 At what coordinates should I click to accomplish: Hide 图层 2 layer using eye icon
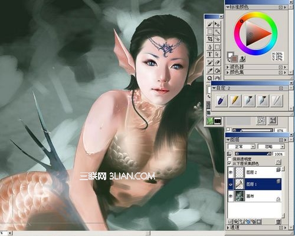pyautogui.click(x=231, y=172)
